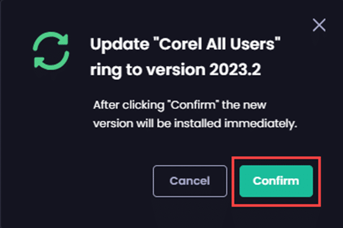Click the "After clicking" description text
This screenshot has height=228, width=343.
point(121,106)
